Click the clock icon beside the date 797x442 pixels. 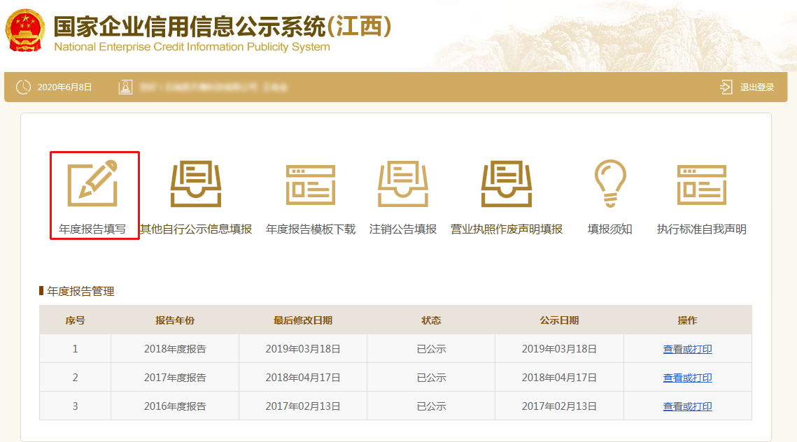point(23,87)
